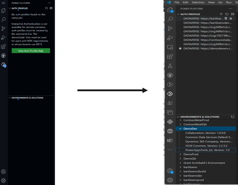Open the Json extension icon in activity bar
This screenshot has width=238, height=185.
pos(170,131)
